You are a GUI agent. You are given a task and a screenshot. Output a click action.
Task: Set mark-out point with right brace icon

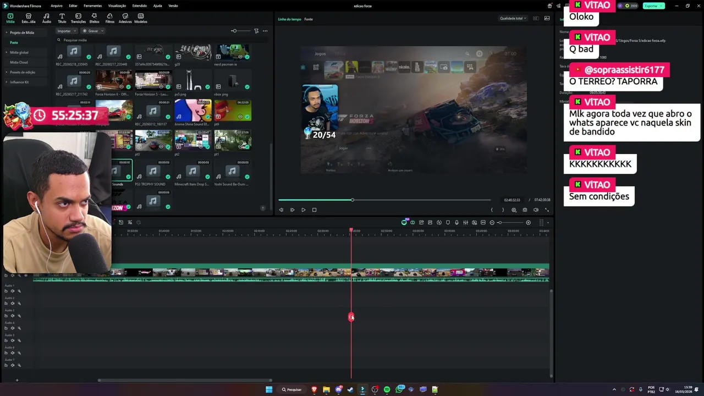click(502, 210)
